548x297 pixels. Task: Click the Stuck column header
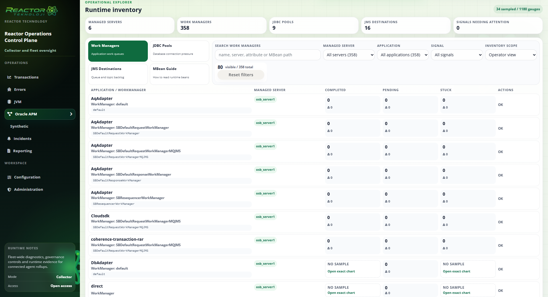446,90
